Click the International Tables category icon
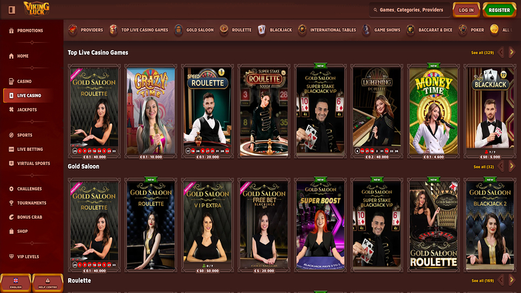 click(x=303, y=30)
